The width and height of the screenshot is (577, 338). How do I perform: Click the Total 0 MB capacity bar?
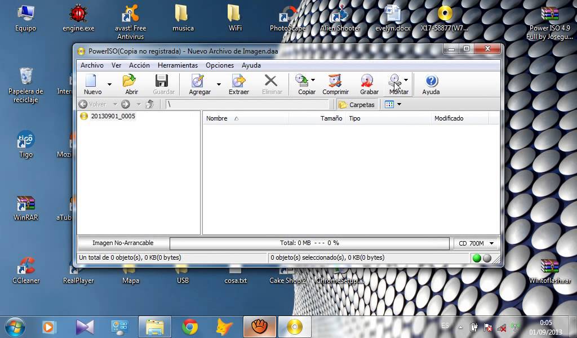309,243
